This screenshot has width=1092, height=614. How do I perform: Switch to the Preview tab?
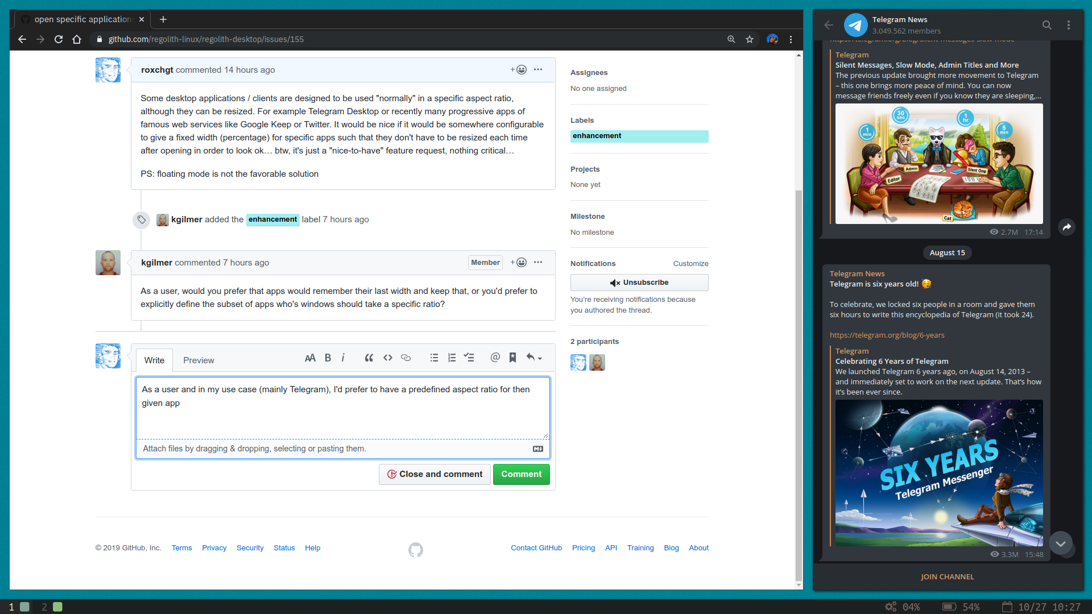[x=198, y=360]
